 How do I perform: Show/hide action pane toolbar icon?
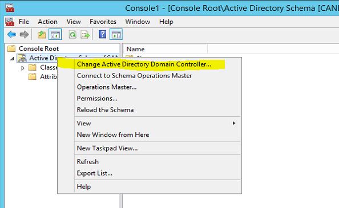coord(116,34)
